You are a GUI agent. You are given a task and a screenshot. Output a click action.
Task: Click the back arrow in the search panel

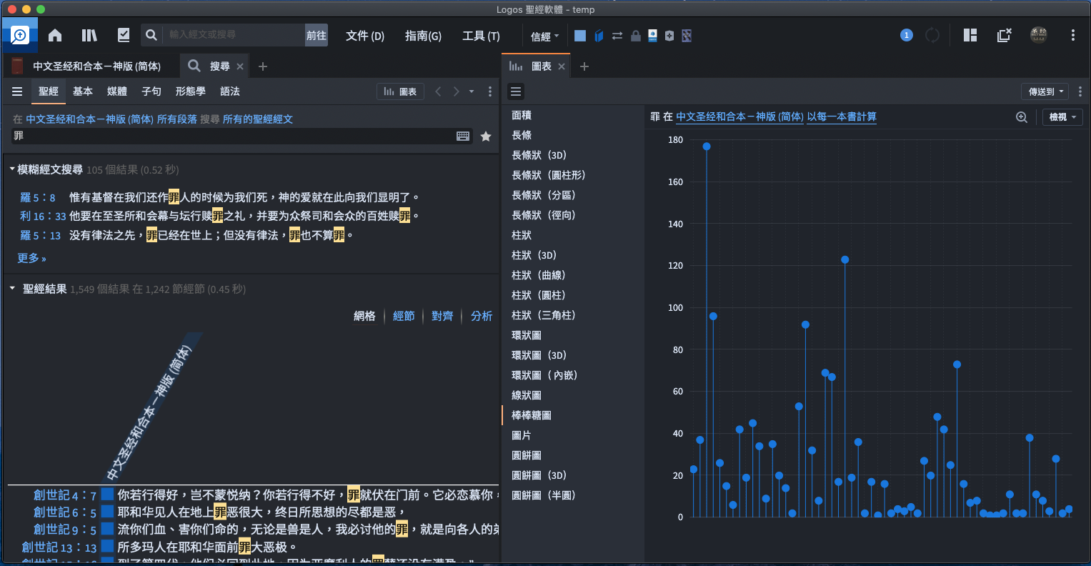[x=439, y=91]
